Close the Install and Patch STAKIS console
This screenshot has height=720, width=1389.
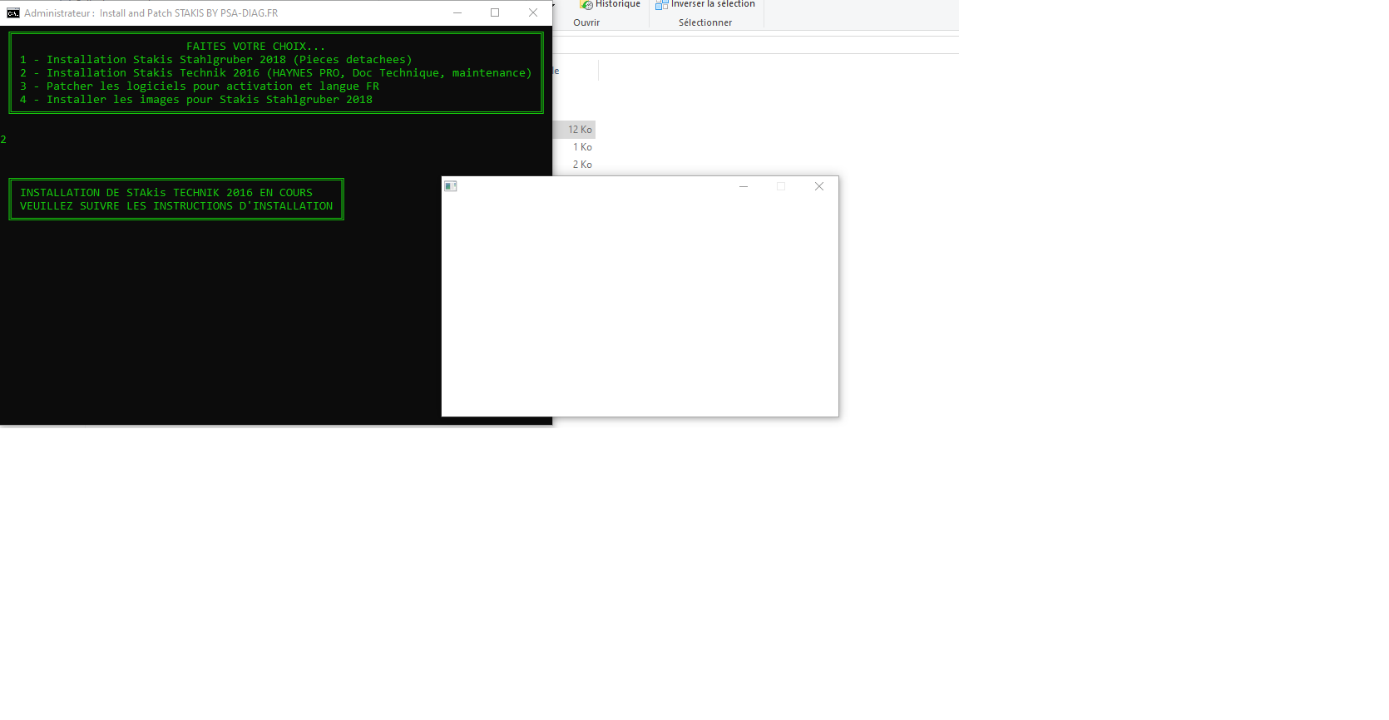point(533,12)
